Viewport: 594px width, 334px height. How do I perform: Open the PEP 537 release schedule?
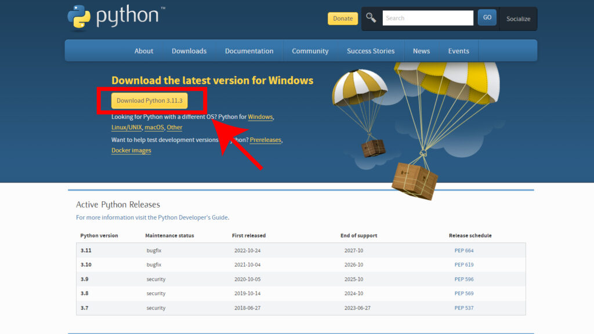pos(464,308)
